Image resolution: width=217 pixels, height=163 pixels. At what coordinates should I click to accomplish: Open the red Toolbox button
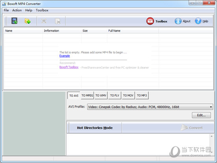click(x=157, y=21)
